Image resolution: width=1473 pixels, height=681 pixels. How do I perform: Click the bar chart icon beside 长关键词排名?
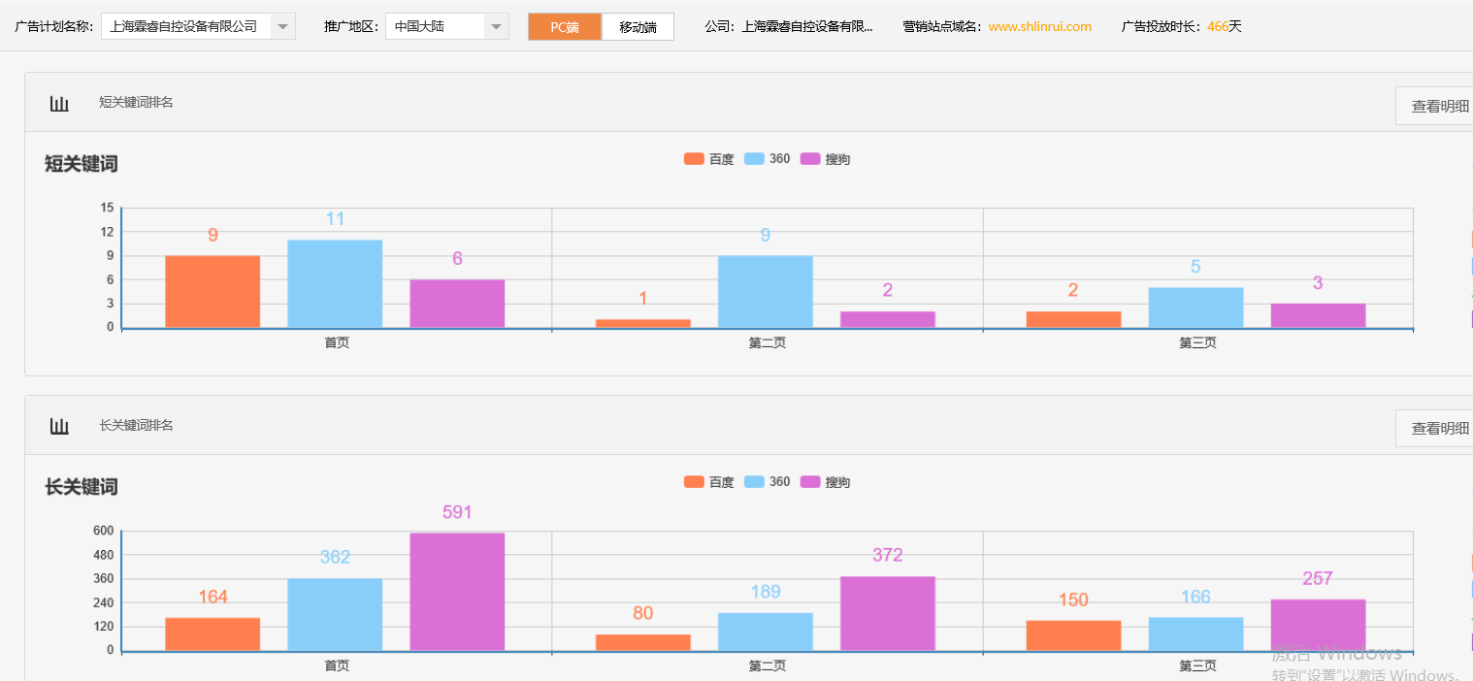[59, 425]
